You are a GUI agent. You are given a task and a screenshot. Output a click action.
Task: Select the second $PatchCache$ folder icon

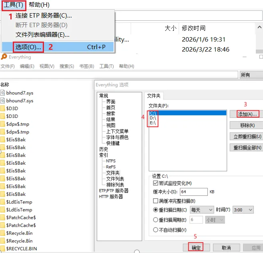[x=2, y=225]
